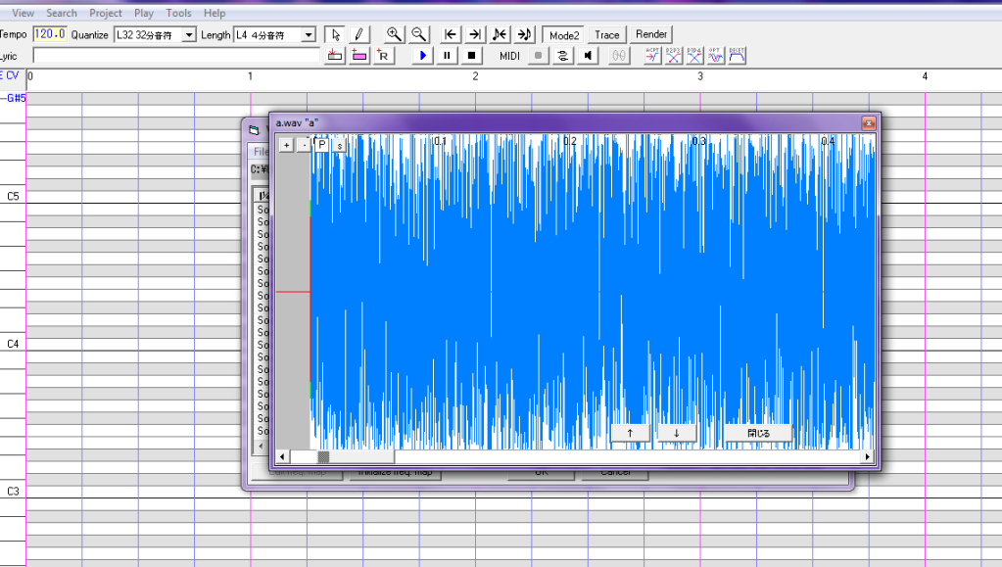Click the s button in waveform window
The image size is (1002, 567).
[339, 145]
